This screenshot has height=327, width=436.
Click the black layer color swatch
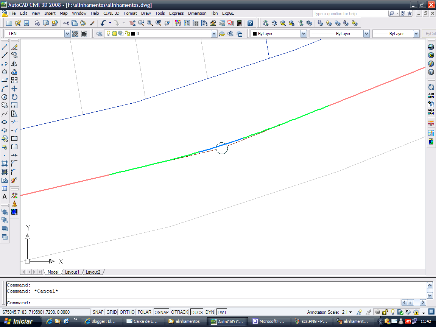tap(133, 34)
